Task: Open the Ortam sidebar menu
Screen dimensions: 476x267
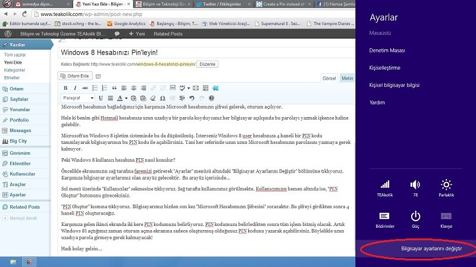Action: click(x=26, y=89)
